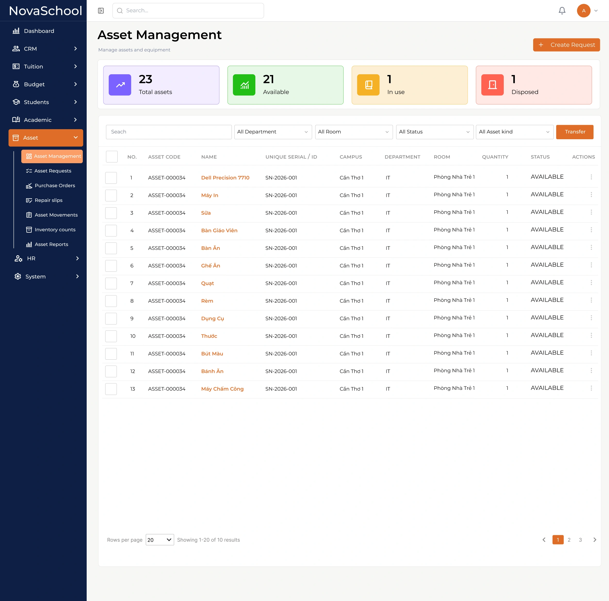609x601 pixels.
Task: Collapse the Asset sidebar section
Action: point(46,138)
